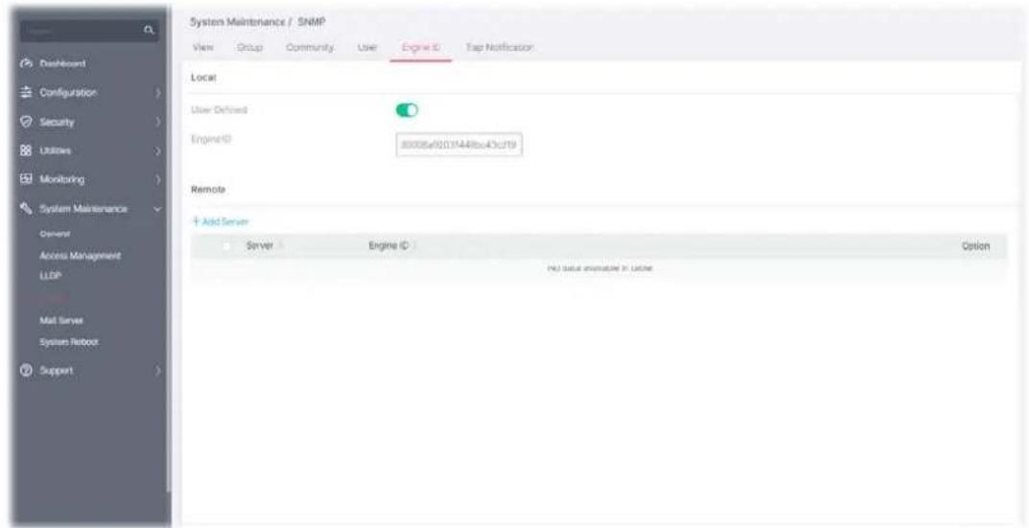The height and width of the screenshot is (528, 1029).
Task: Click the Dashboard menu label
Action: tap(63, 64)
